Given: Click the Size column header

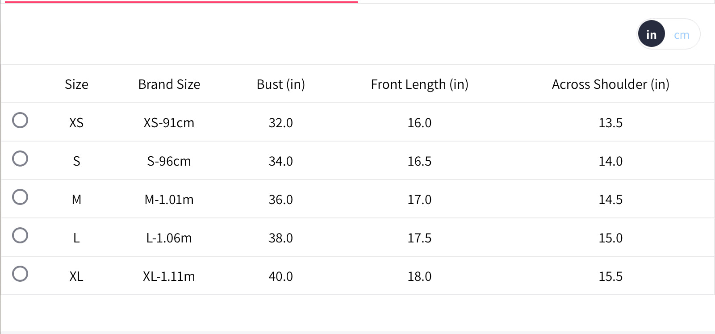Looking at the screenshot, I should [x=76, y=84].
